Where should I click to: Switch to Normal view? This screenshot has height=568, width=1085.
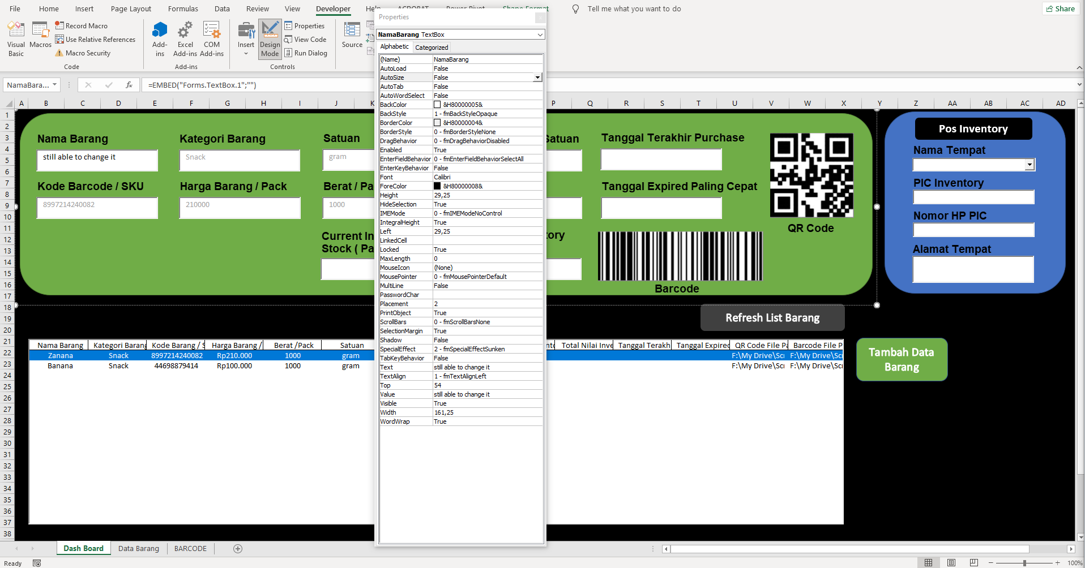click(928, 563)
